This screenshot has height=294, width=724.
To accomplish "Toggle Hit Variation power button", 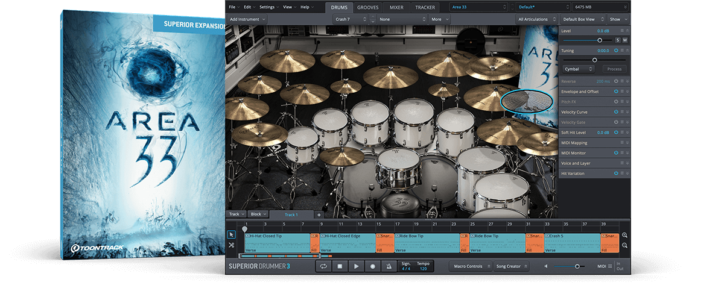I will coord(617,174).
